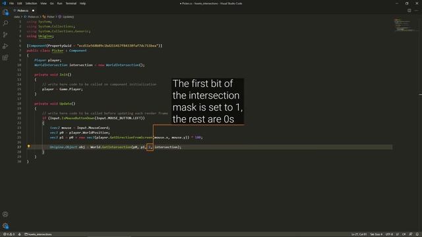Open the Edit menu
Image resolution: width=422 pixels, height=237 pixels.
[x=19, y=3]
